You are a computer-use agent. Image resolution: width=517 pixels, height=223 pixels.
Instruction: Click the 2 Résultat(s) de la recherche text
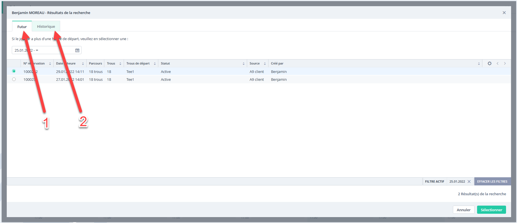tap(482, 194)
